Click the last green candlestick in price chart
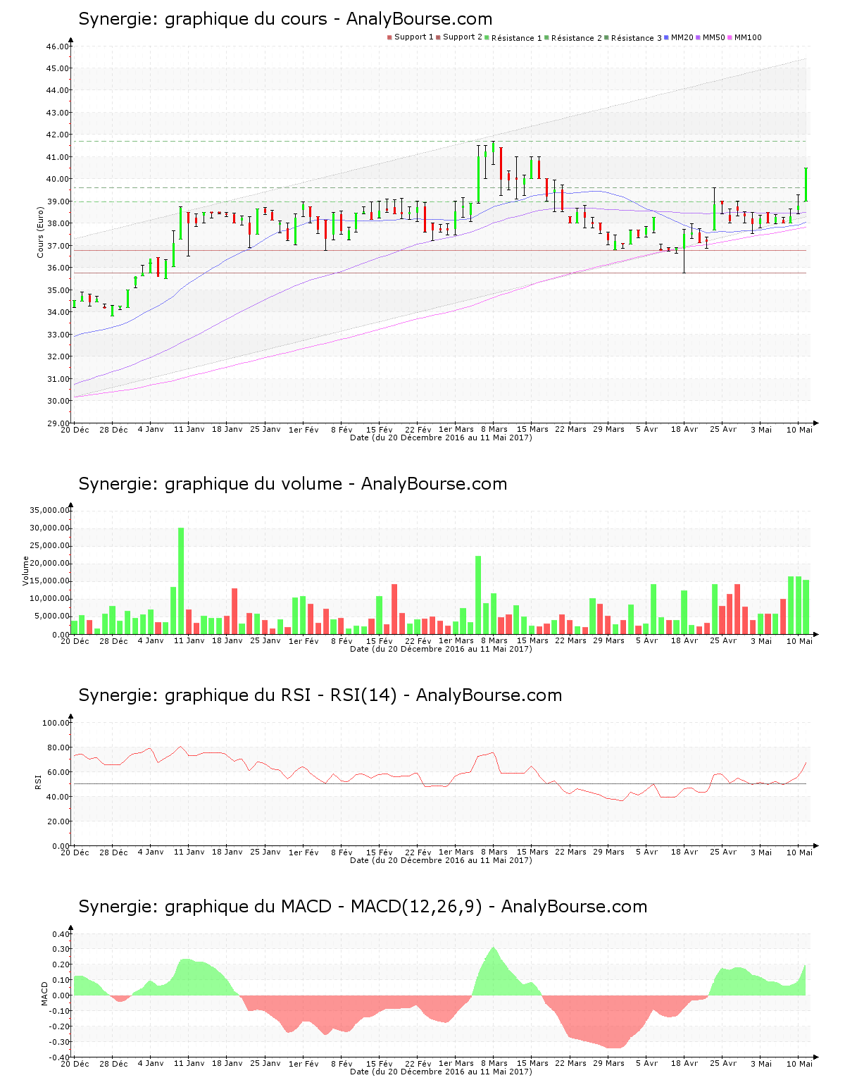This screenshot has height=1092, width=845. (x=806, y=185)
